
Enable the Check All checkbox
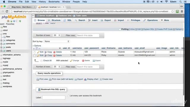point(42,61)
